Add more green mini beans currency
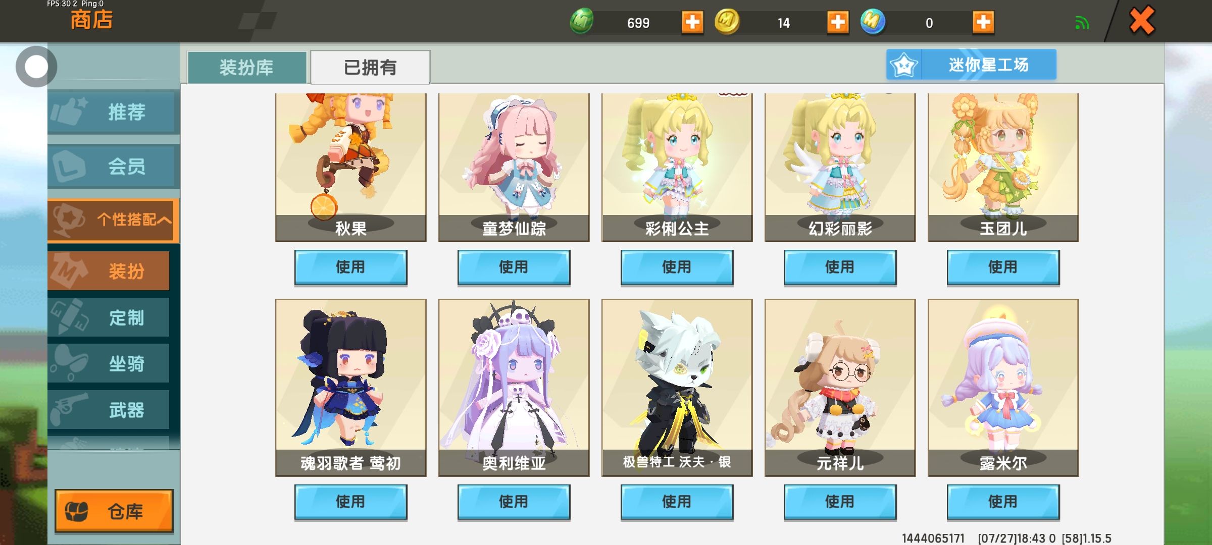This screenshot has width=1212, height=545. click(692, 22)
